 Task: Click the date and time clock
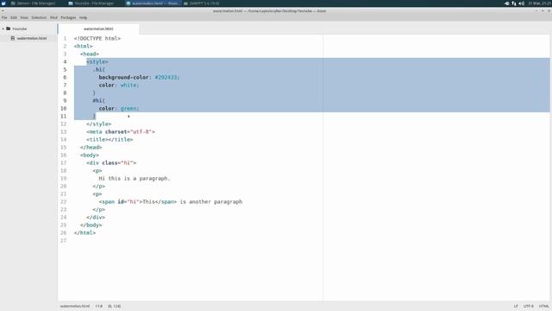coord(540,3)
